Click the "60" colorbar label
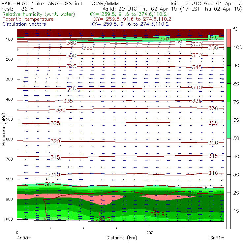 click(x=236, y=120)
